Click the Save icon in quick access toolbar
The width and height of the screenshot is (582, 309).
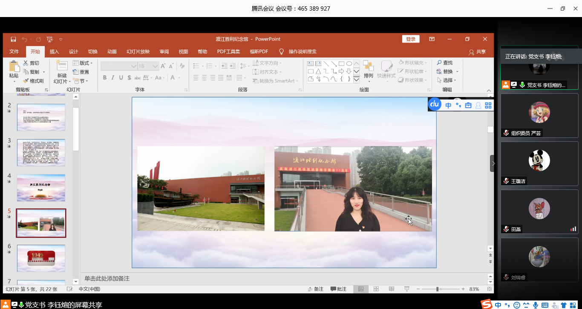click(x=13, y=39)
